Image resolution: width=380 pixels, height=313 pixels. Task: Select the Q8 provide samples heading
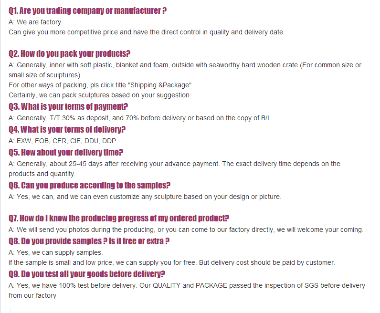pyautogui.click(x=89, y=241)
